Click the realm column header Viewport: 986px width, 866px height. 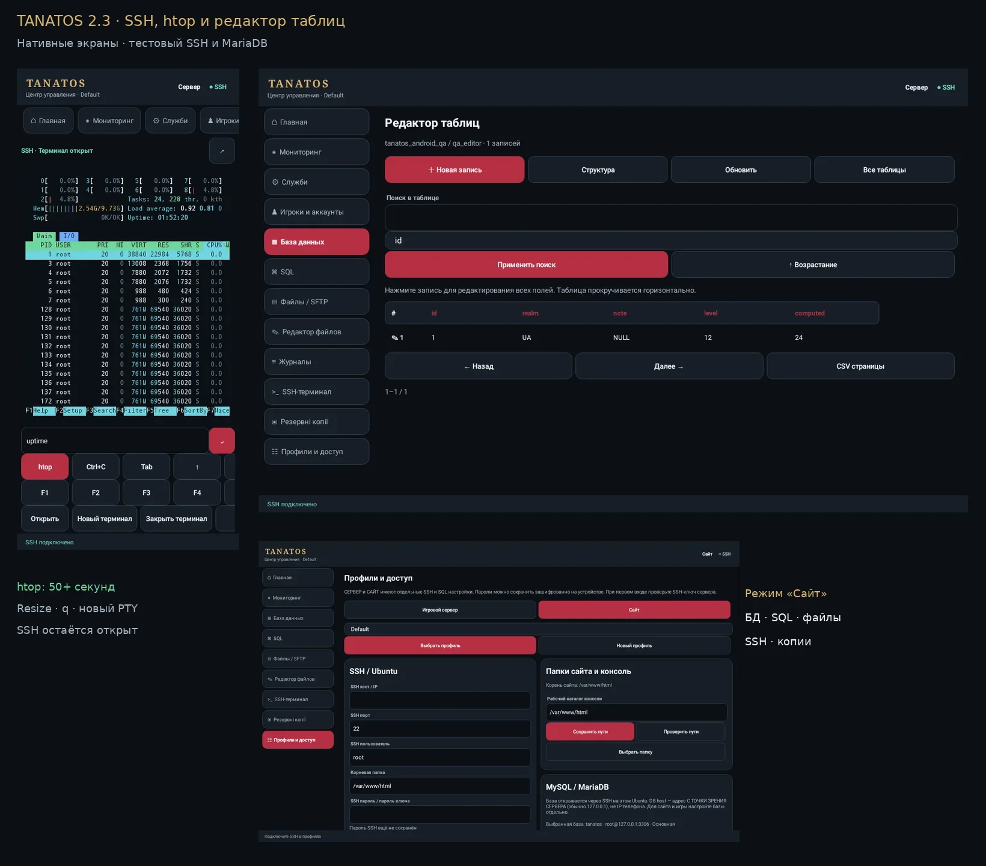click(530, 313)
